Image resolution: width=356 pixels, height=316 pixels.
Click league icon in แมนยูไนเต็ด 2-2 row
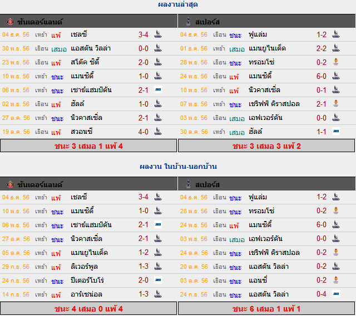(336, 48)
